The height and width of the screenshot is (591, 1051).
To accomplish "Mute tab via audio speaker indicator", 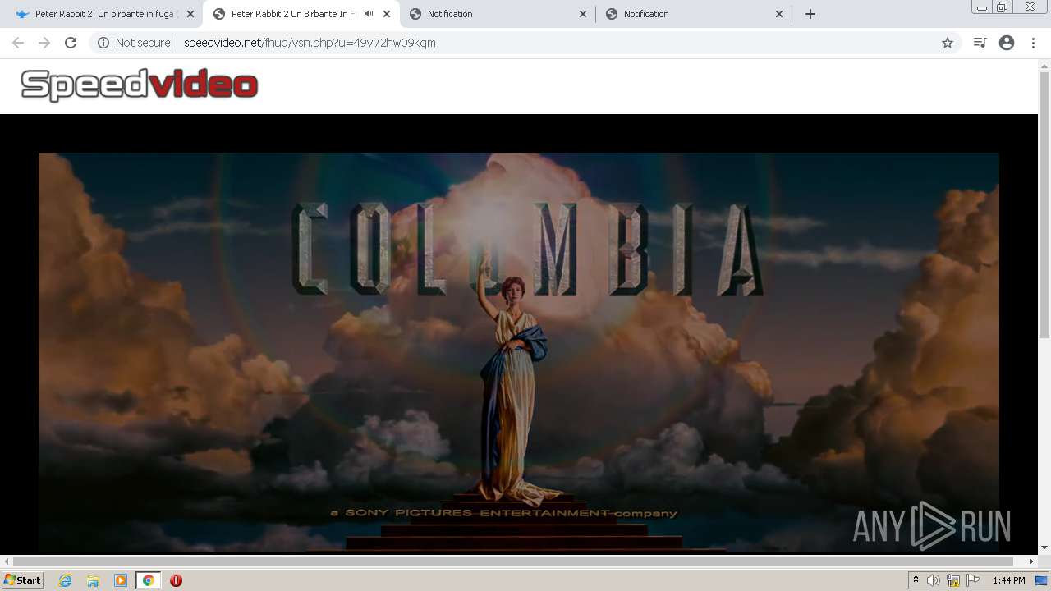I will (x=369, y=14).
